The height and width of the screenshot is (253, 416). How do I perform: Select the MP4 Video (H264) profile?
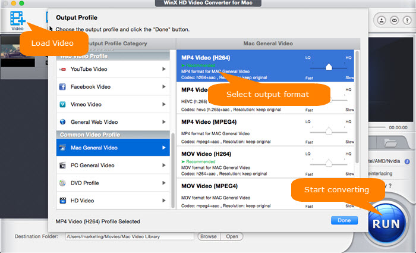[265, 65]
